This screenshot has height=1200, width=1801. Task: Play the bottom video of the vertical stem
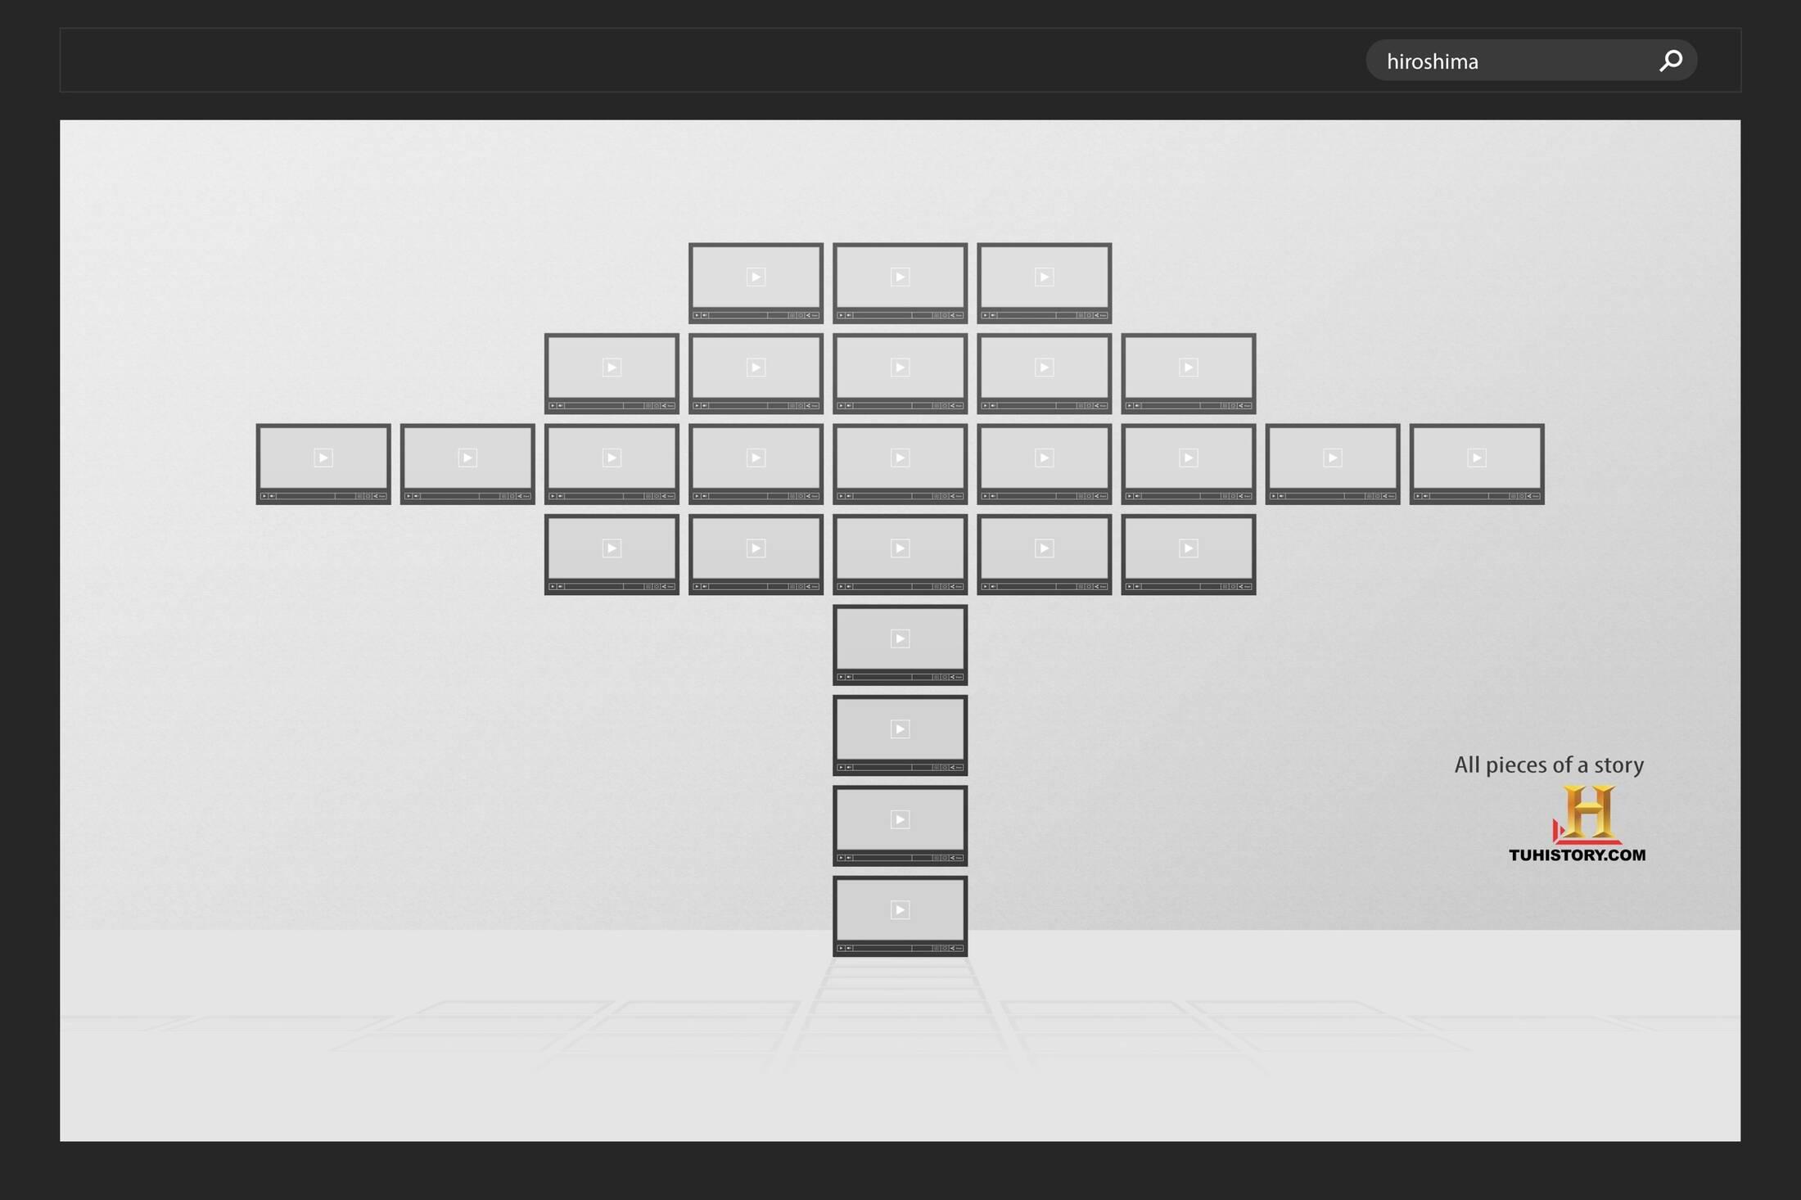click(900, 910)
